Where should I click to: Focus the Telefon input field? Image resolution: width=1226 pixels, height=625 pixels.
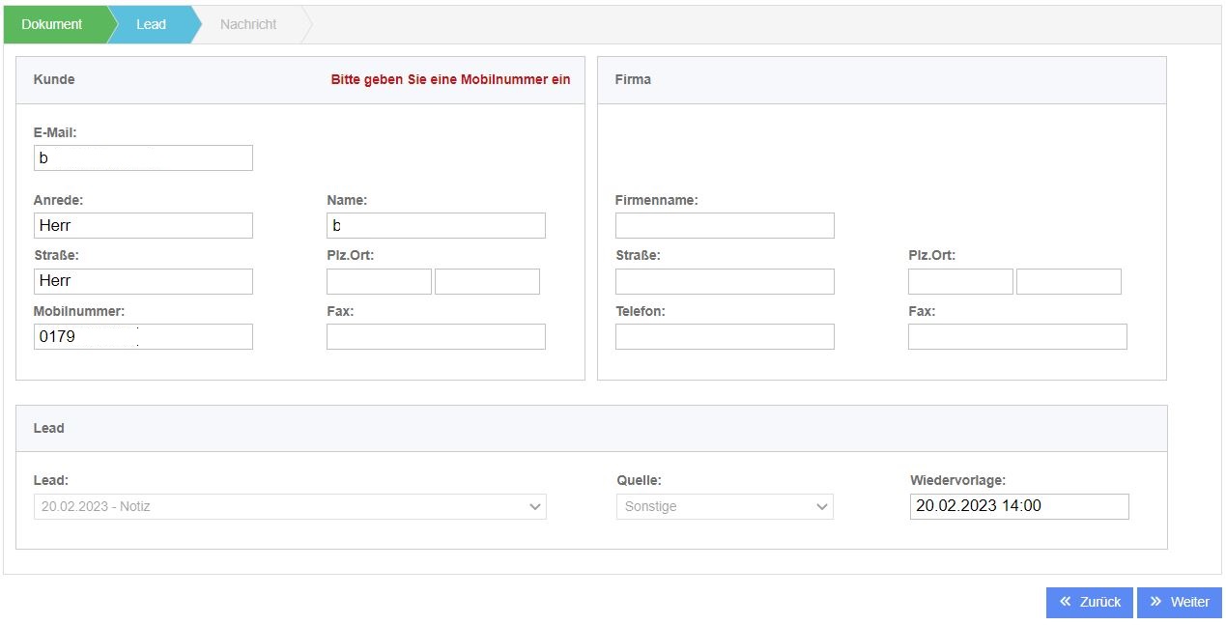(725, 336)
